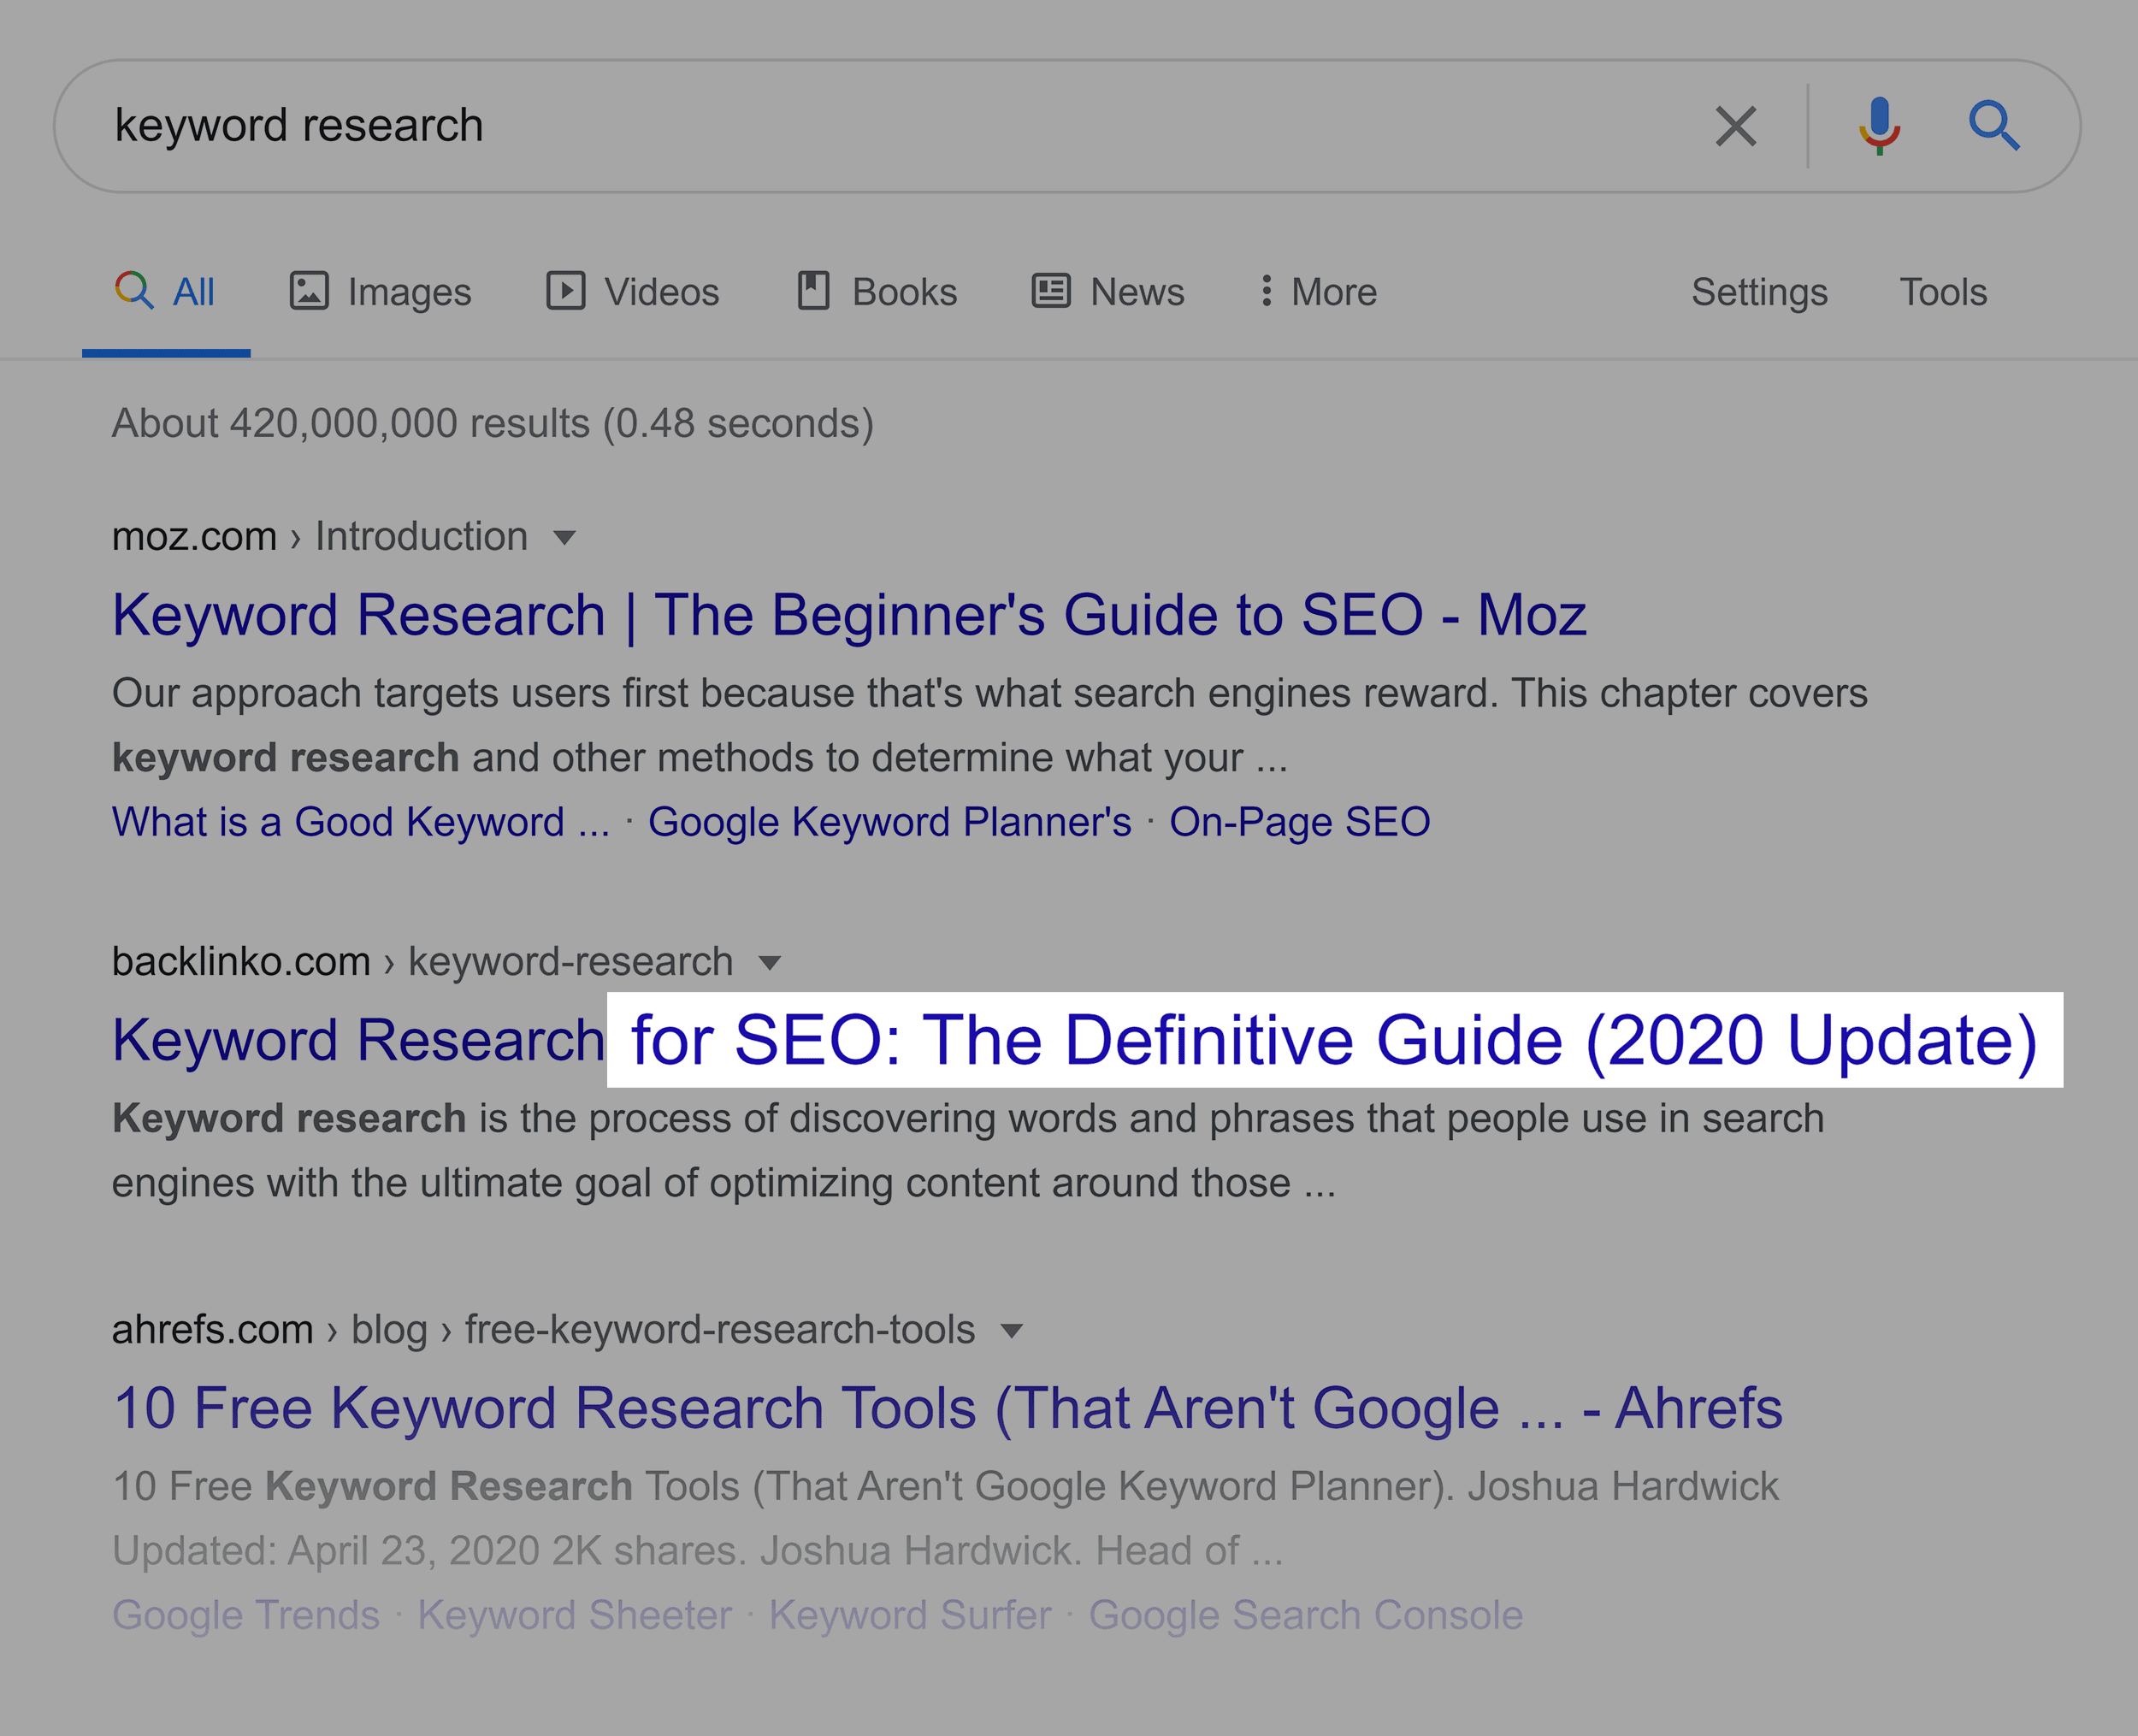Open the Videos tab play icon
The width and height of the screenshot is (2138, 1736).
566,291
